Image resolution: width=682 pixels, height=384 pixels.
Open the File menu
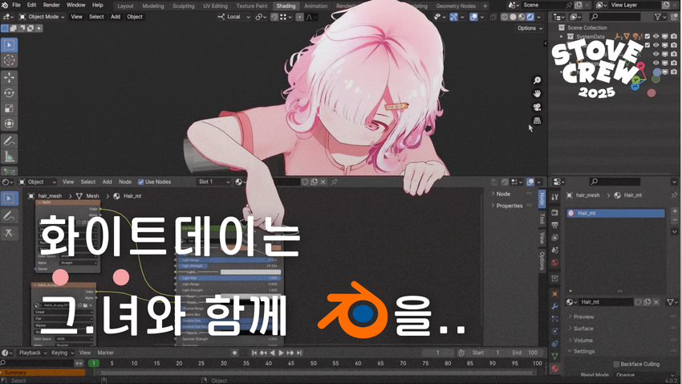(x=16, y=6)
